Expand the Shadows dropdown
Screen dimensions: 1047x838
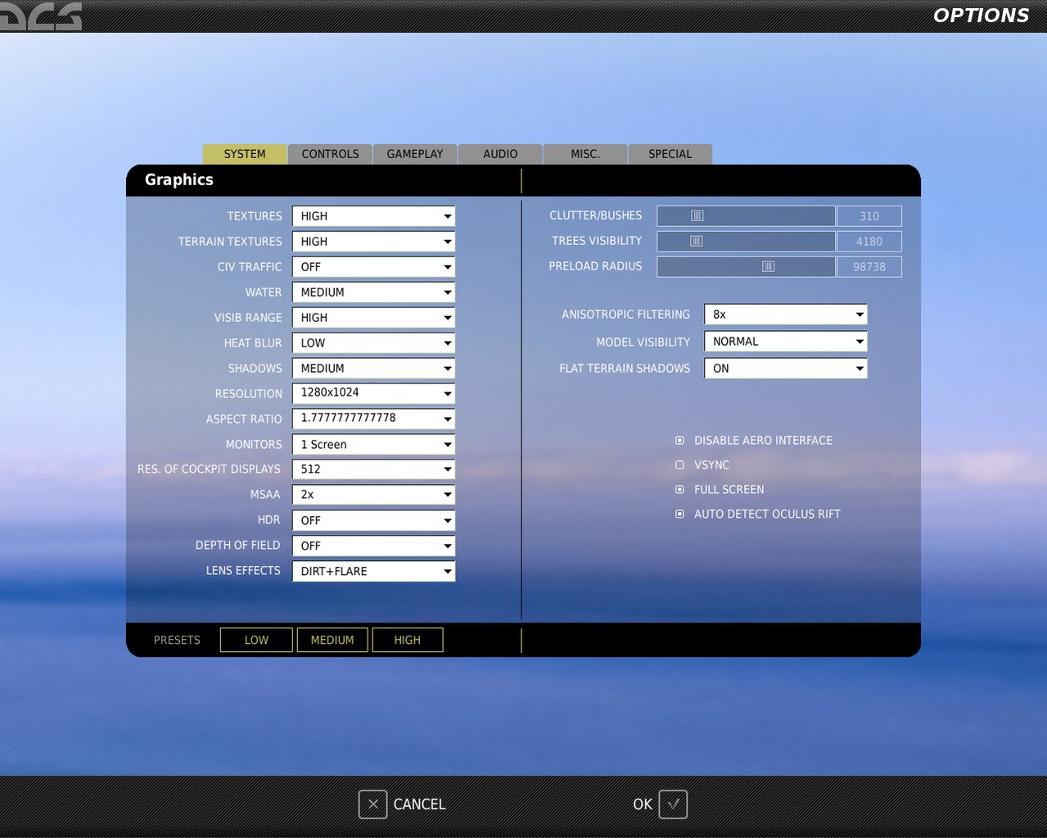(373, 369)
